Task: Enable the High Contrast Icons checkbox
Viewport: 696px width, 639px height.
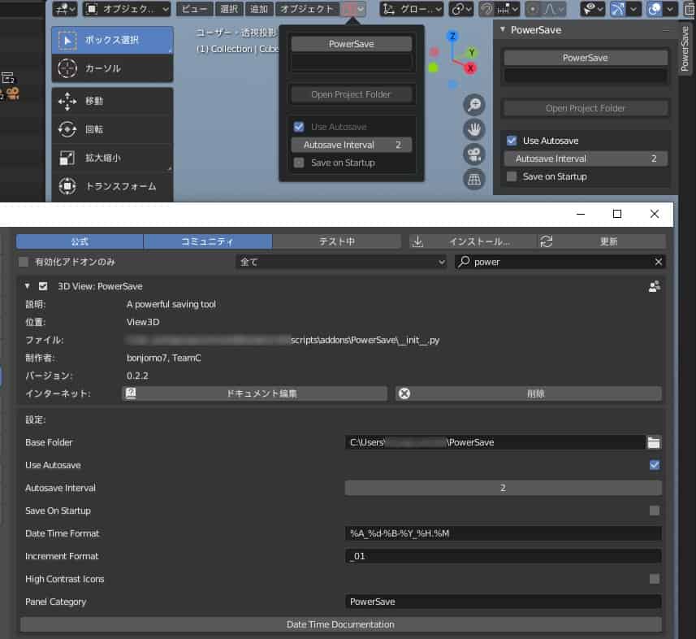Action: [655, 579]
